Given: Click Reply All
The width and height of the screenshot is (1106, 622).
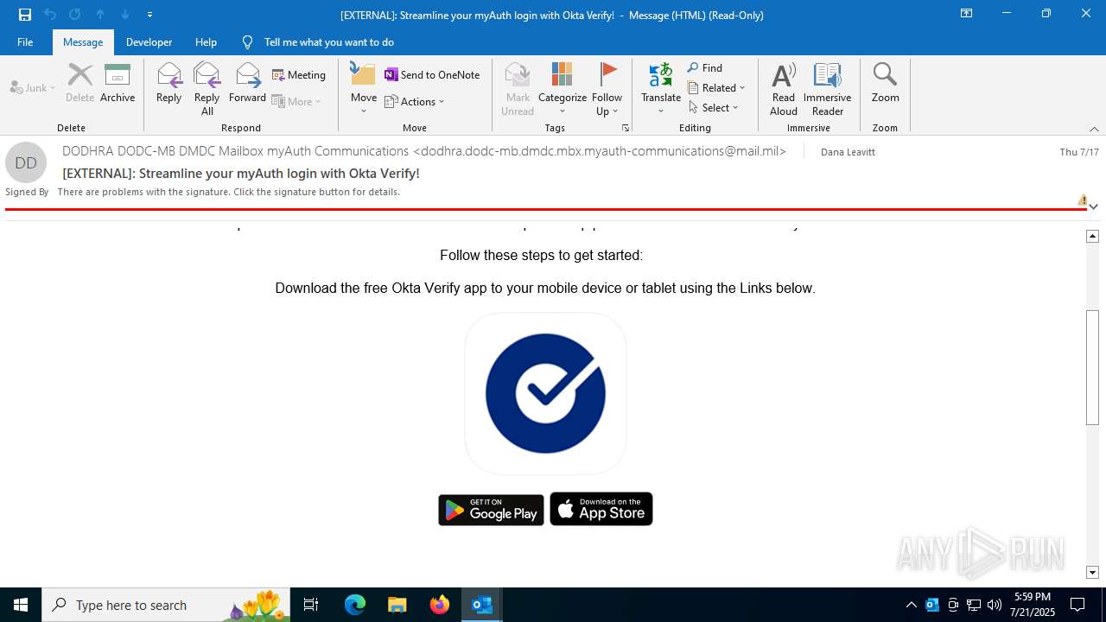Looking at the screenshot, I should pos(207,89).
